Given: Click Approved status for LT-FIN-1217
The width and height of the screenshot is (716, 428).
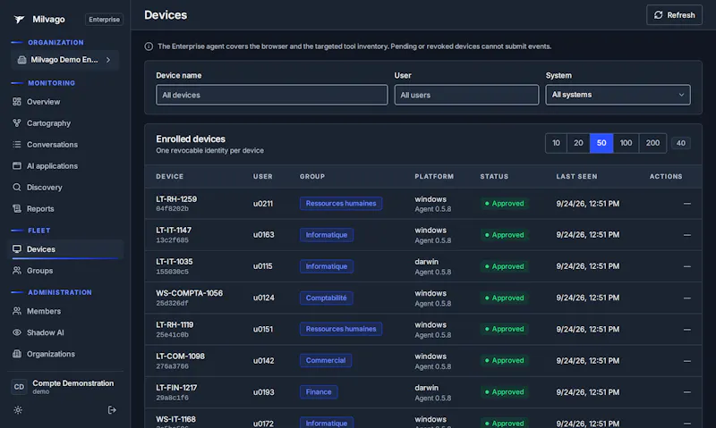Looking at the screenshot, I should point(504,392).
